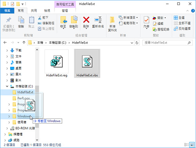
Task: Switch to the 共用 (Share) ribbon tab
Action: 34,11
